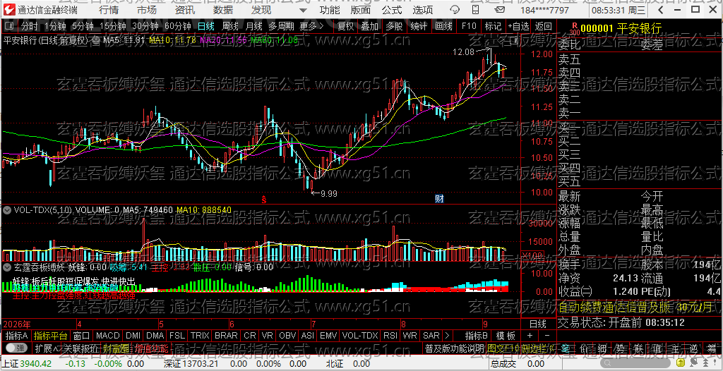Select the DMI indicator
This screenshot has width=723, height=371.
click(x=133, y=336)
